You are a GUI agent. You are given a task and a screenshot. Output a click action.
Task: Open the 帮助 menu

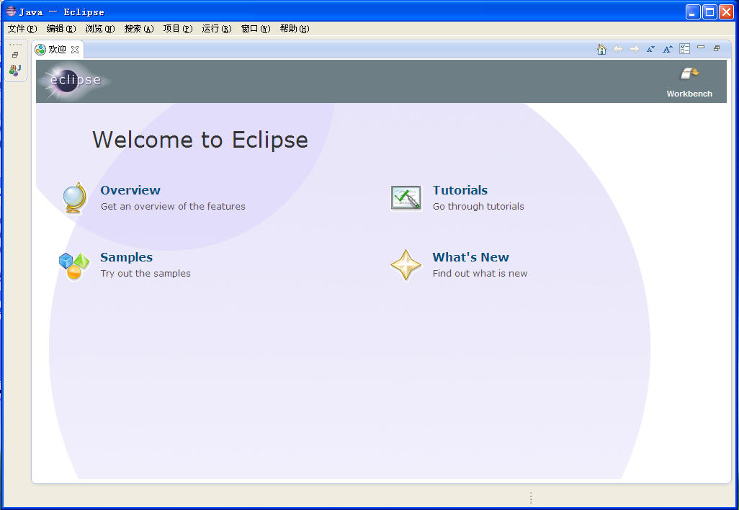coord(295,29)
